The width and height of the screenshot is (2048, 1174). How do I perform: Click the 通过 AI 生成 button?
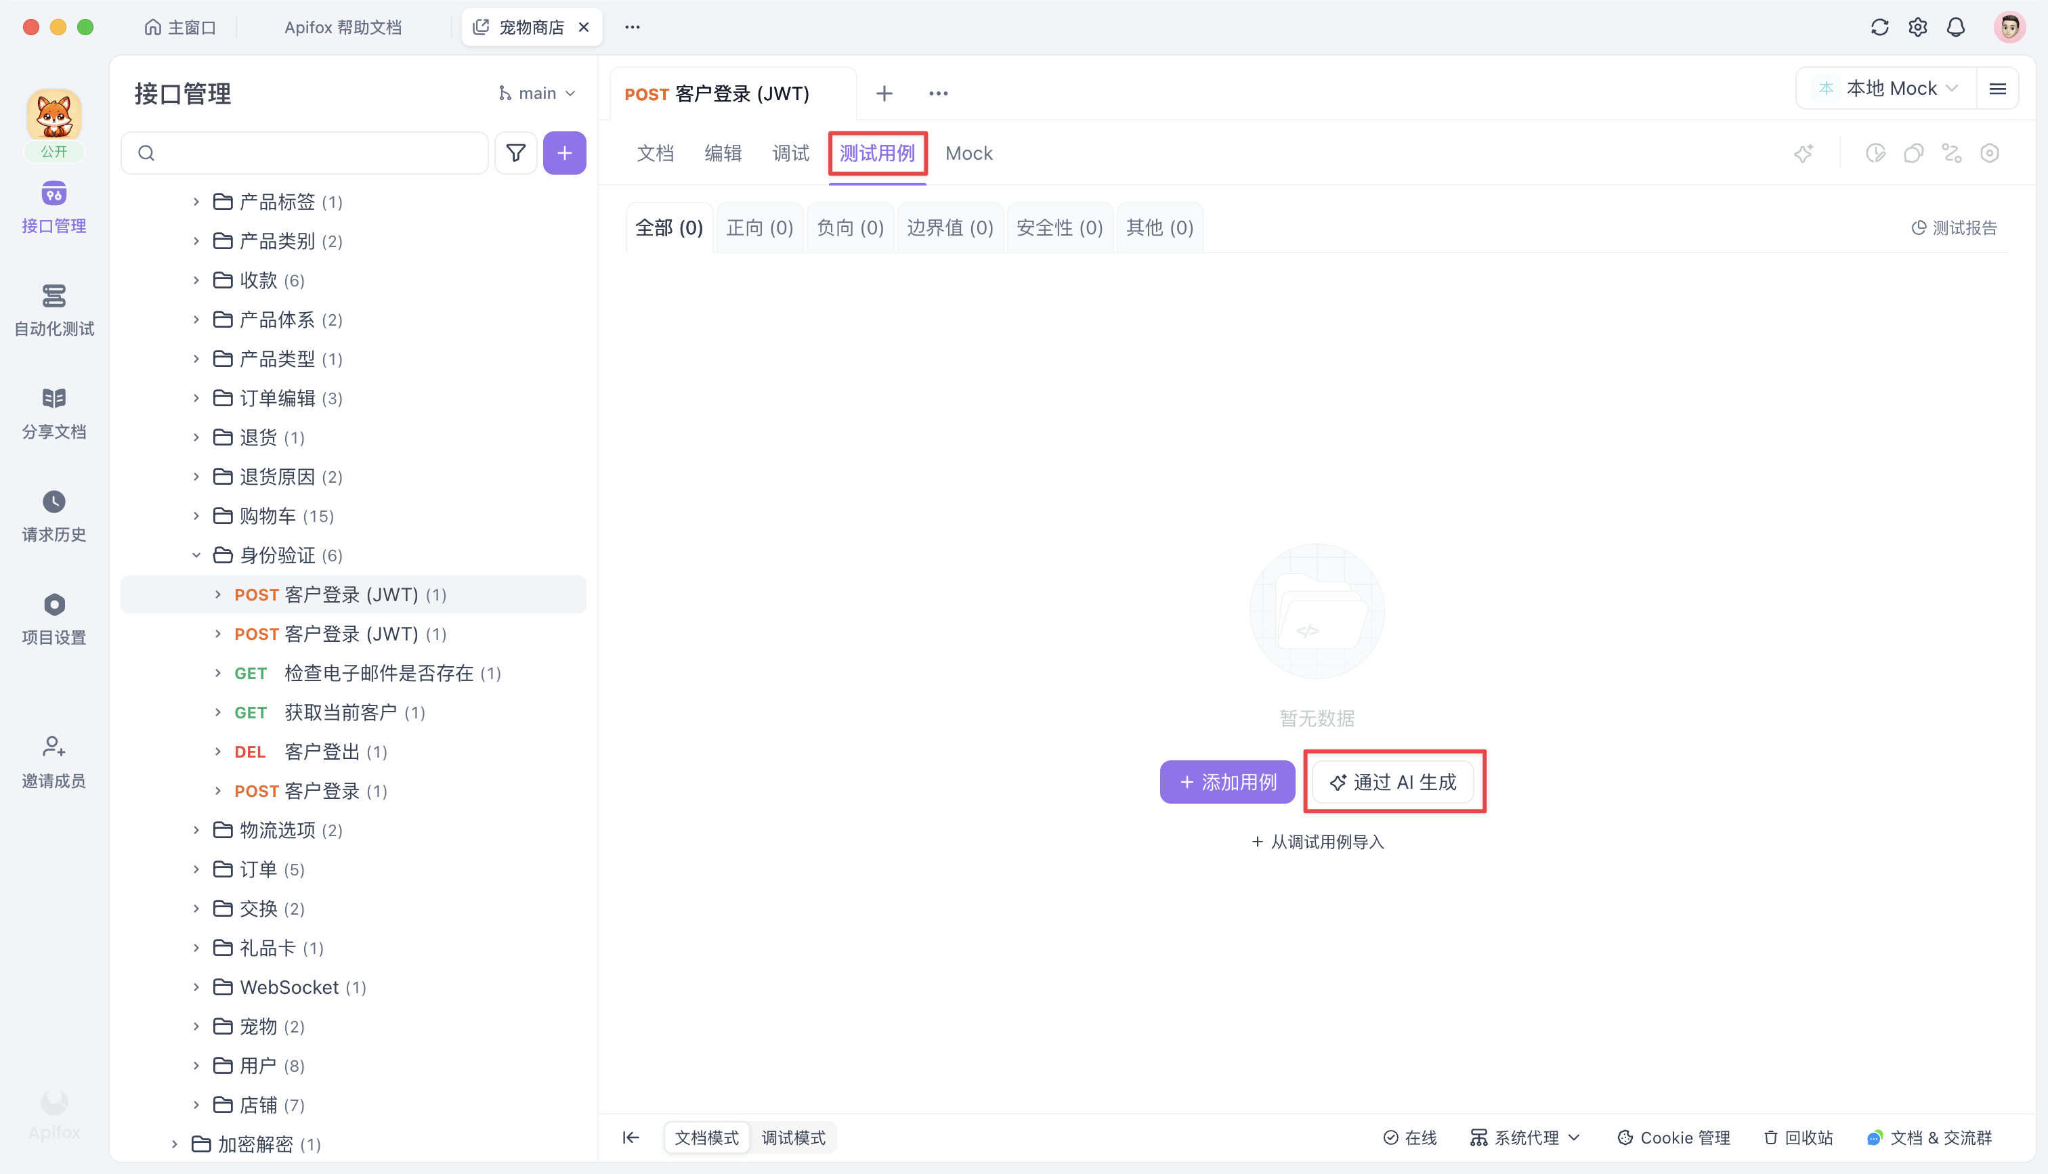coord(1394,781)
